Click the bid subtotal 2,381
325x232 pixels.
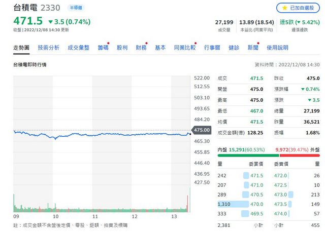pos(224,225)
